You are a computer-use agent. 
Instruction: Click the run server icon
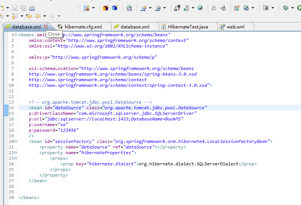(x=186, y=8)
